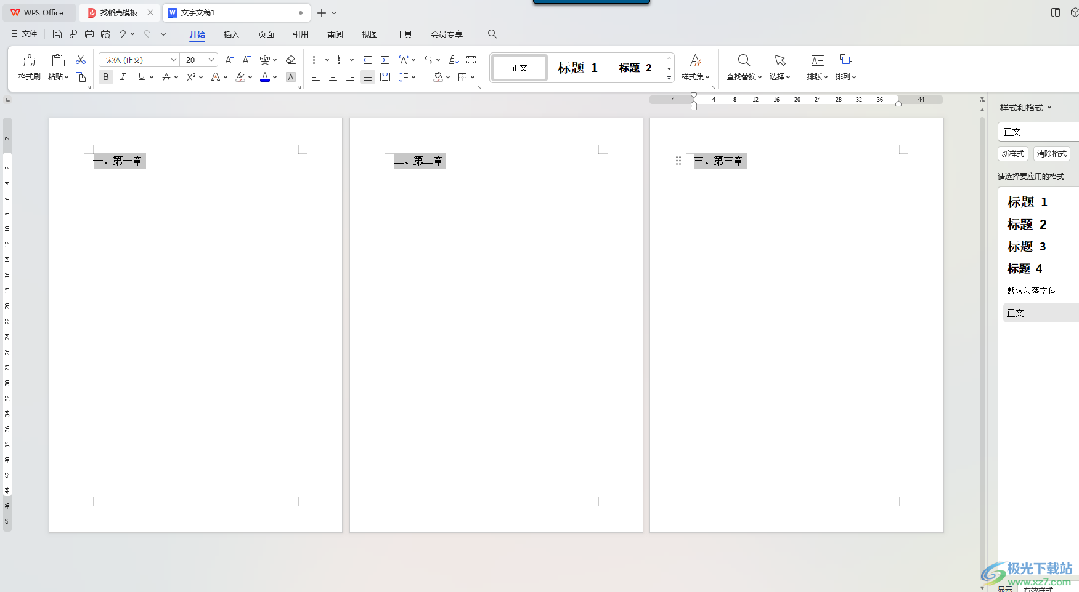Open the font size dropdown showing 20
The height and width of the screenshot is (592, 1079).
click(211, 60)
